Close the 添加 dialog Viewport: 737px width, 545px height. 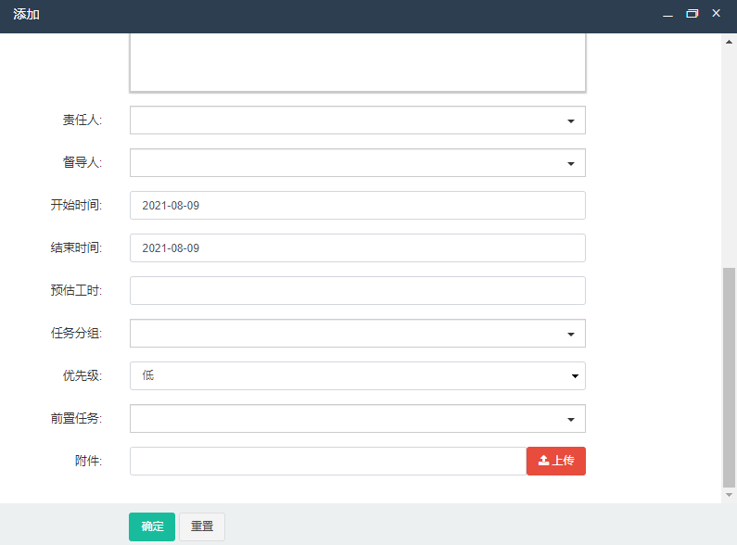(717, 13)
